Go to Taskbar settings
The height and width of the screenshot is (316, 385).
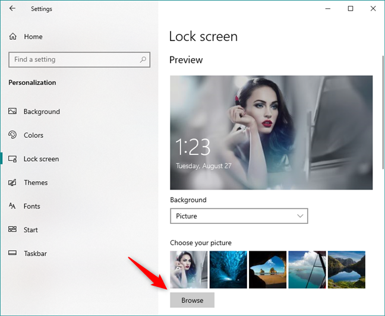click(x=35, y=254)
